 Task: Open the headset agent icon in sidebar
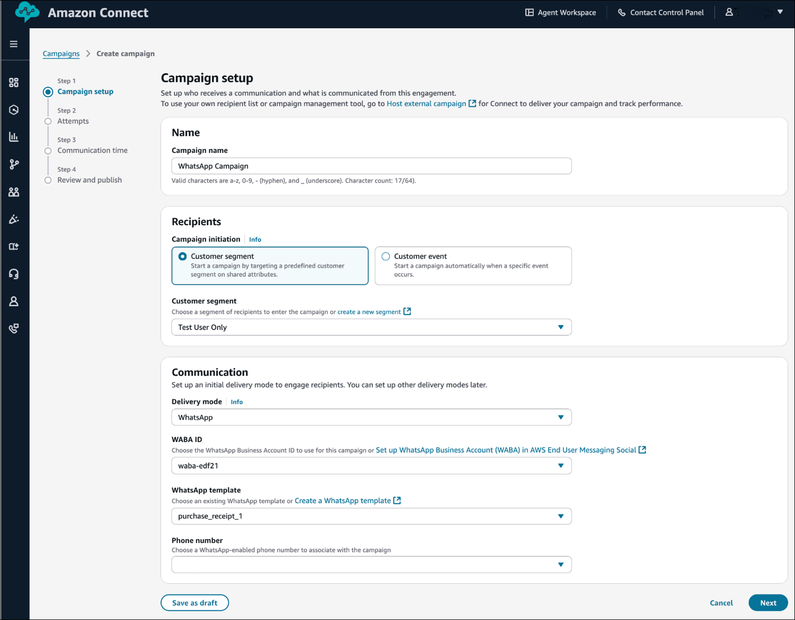(x=14, y=274)
